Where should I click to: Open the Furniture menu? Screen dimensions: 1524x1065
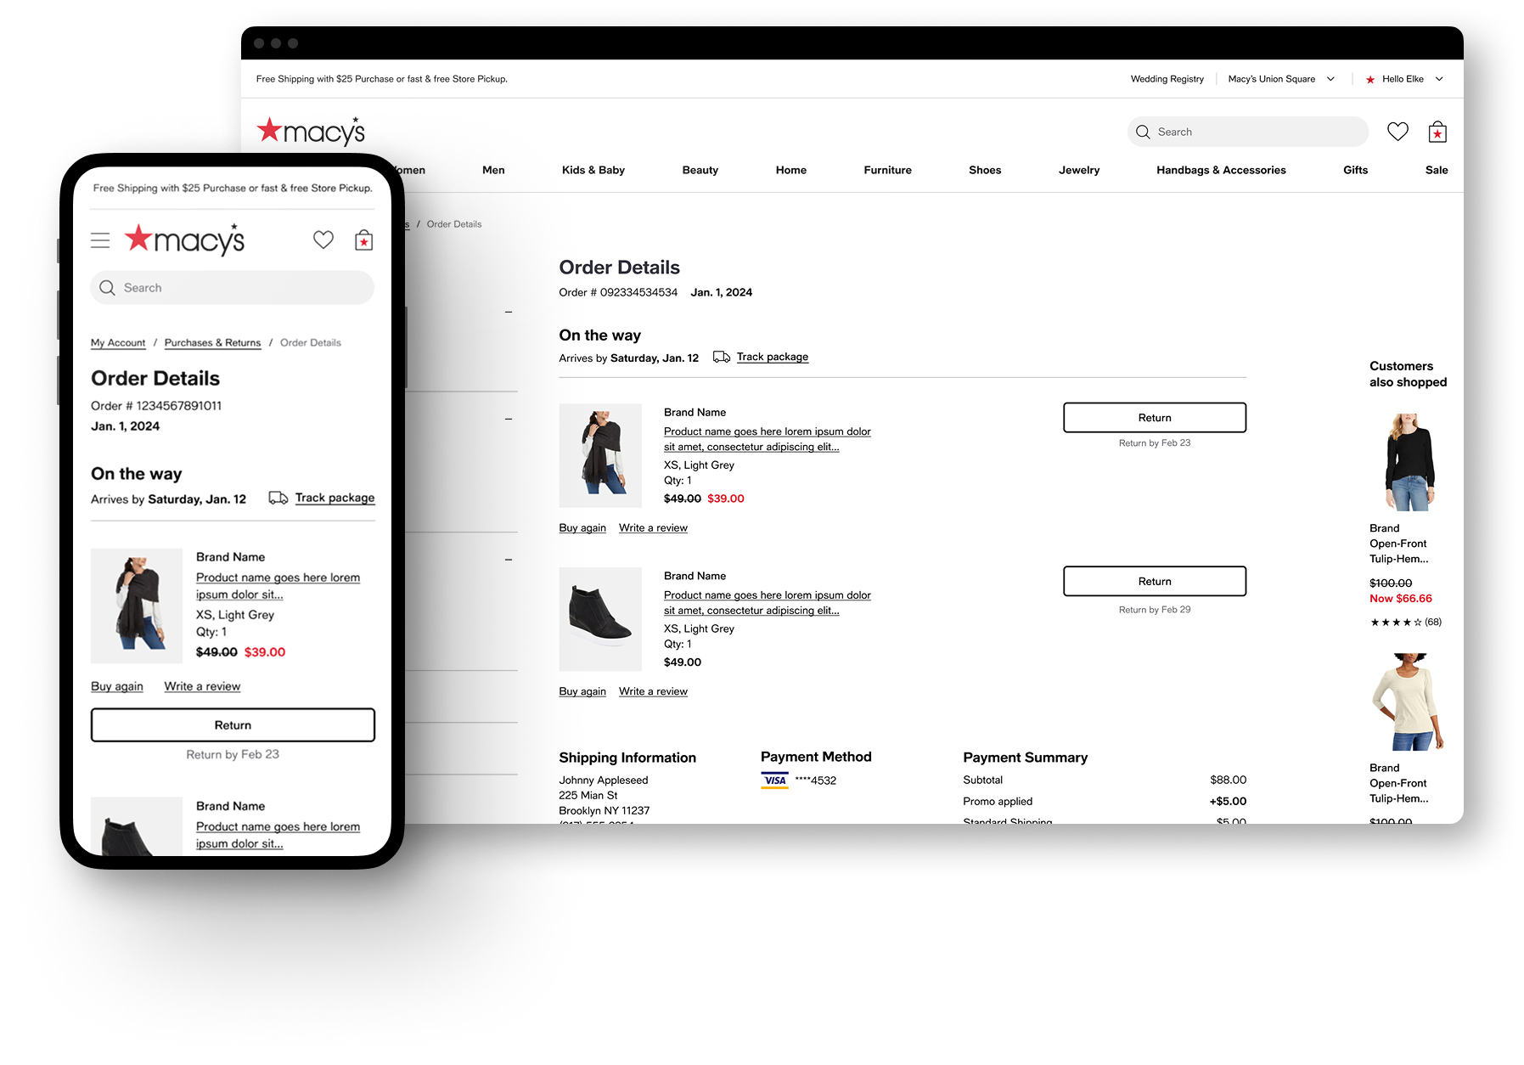(x=888, y=170)
